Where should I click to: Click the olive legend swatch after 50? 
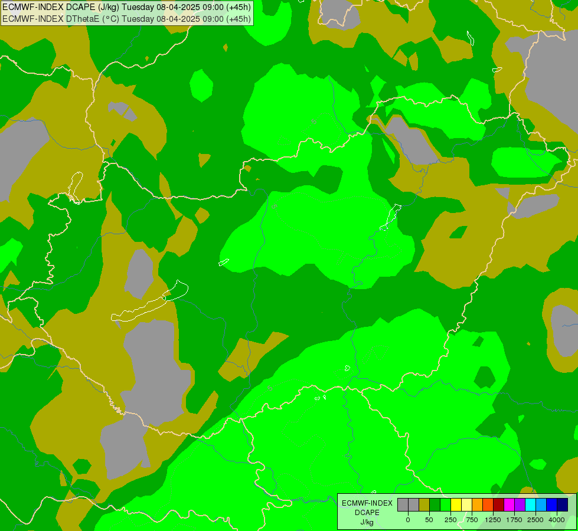coord(424,505)
